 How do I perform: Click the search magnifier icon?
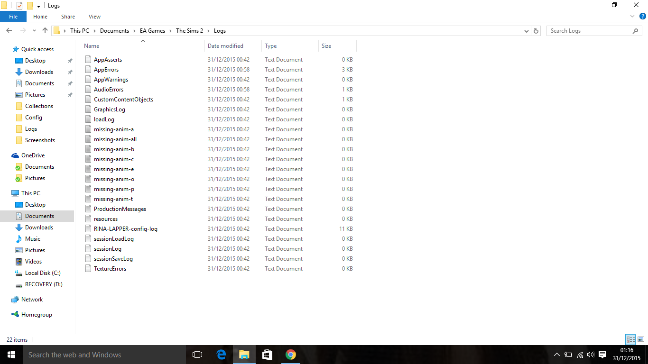635,31
